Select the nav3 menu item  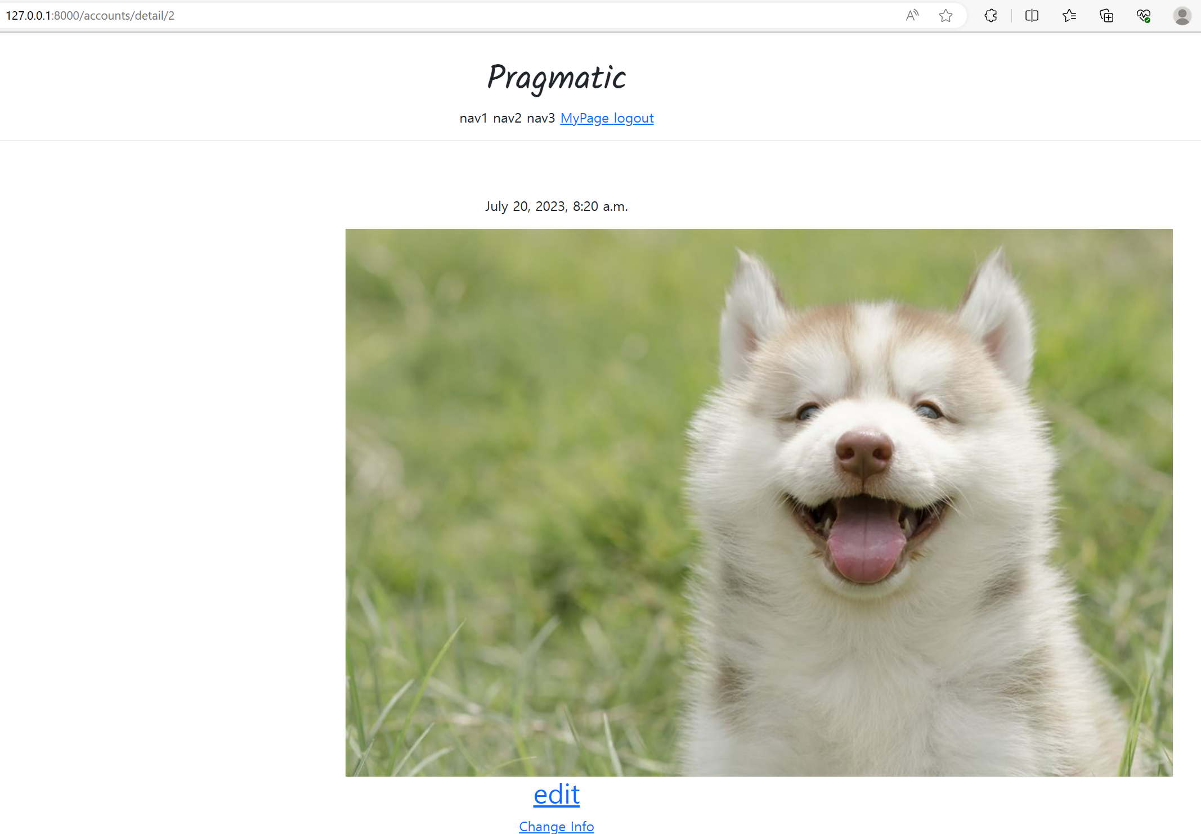[x=541, y=118]
